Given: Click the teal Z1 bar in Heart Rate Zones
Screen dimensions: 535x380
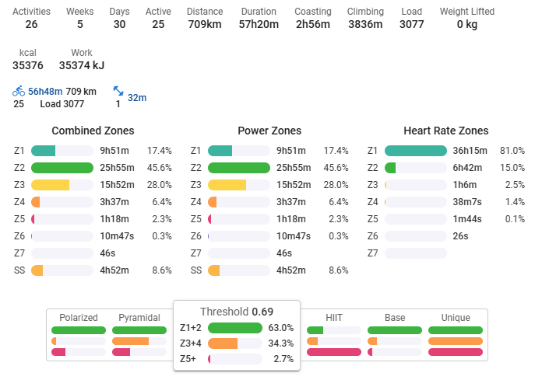Looking at the screenshot, I should coord(416,151).
